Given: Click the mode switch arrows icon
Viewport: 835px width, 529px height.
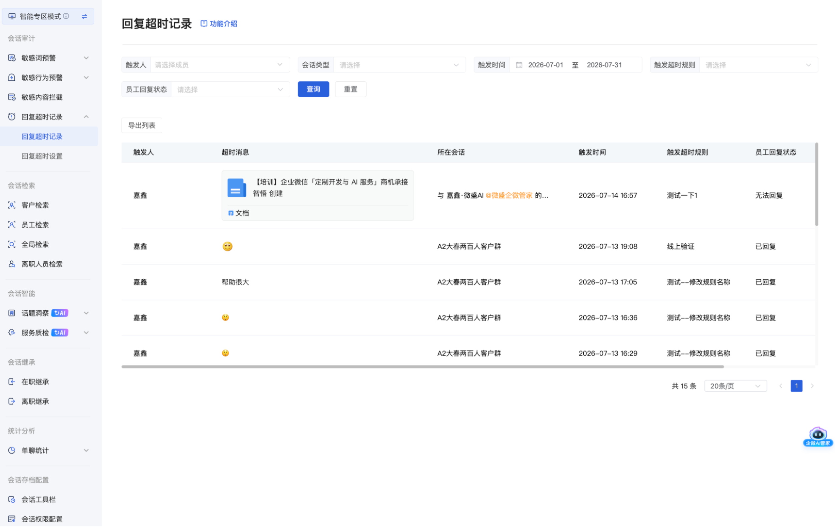Looking at the screenshot, I should click(84, 16).
